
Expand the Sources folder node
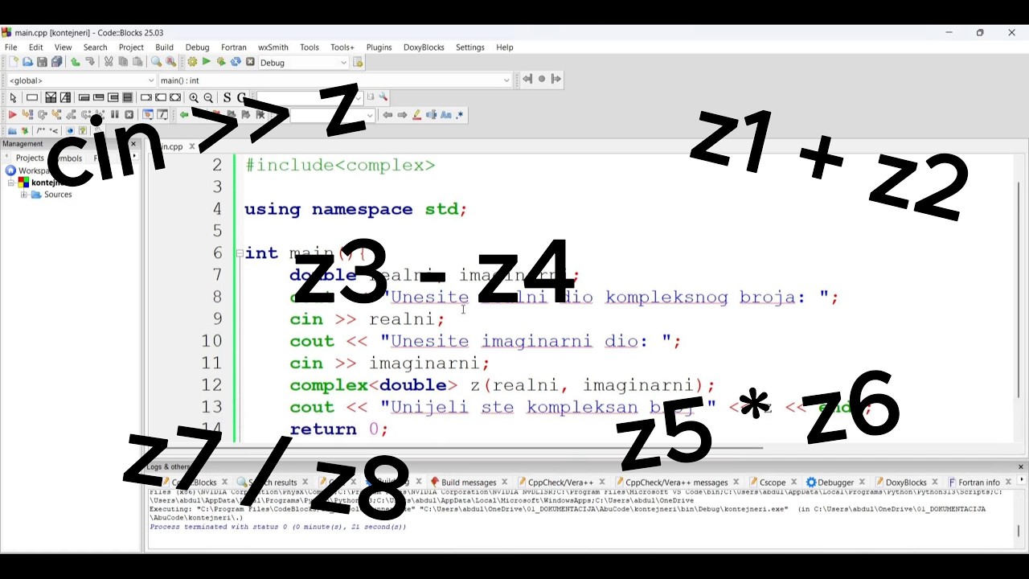(24, 195)
